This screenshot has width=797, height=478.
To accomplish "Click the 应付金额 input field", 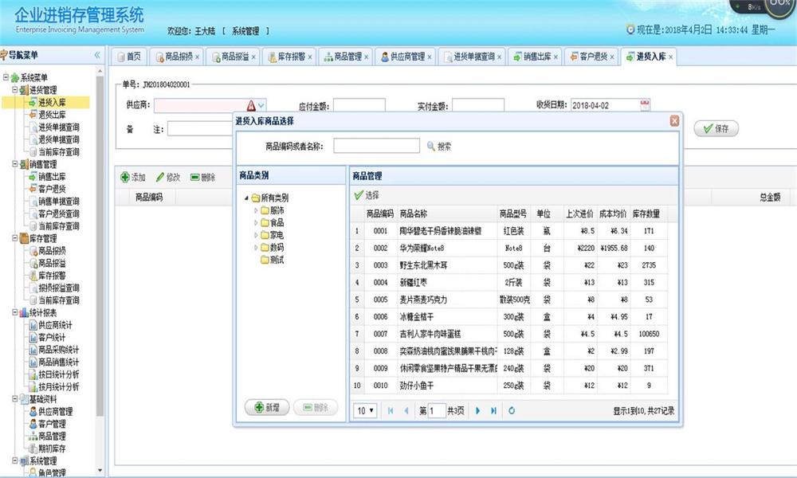I will tap(359, 105).
